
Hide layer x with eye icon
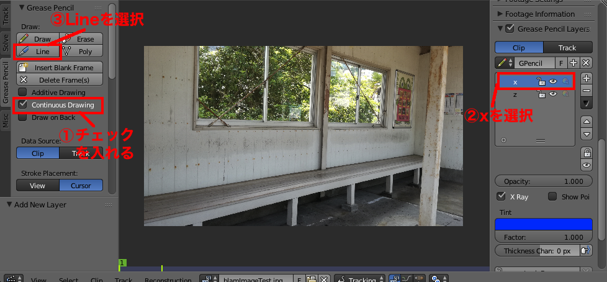tap(553, 81)
